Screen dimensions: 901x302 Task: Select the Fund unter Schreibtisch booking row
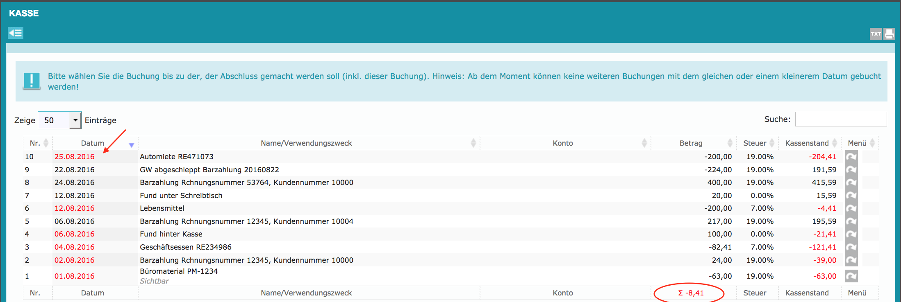(181, 196)
